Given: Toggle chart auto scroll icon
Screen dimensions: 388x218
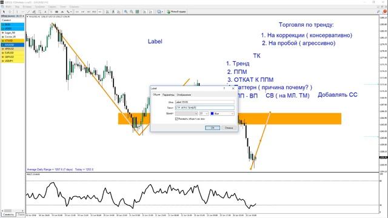Looking at the screenshot, I should pos(144,12).
